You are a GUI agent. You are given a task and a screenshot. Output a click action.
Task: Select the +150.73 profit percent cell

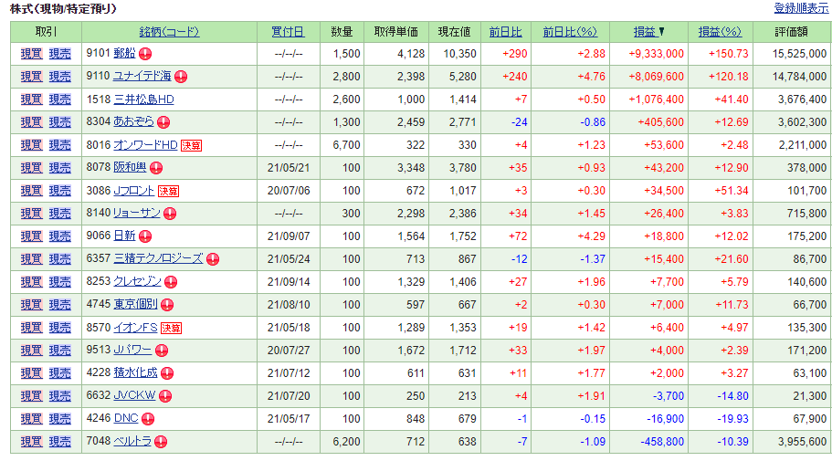point(721,54)
